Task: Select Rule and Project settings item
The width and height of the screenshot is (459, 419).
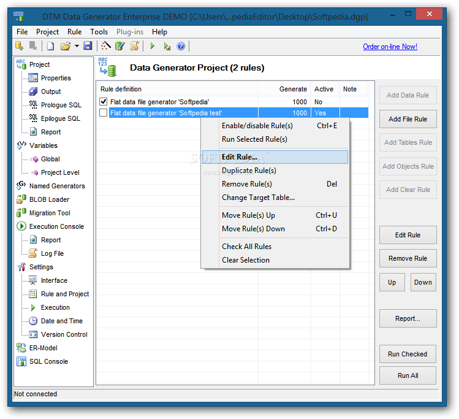Action: 65,294
